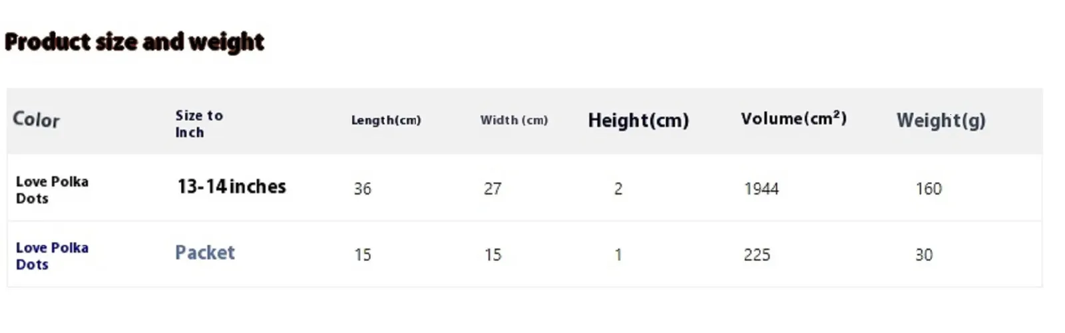Click the length value 36

pyautogui.click(x=362, y=189)
